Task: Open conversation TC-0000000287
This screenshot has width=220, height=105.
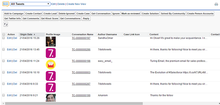Action: pos(81,84)
